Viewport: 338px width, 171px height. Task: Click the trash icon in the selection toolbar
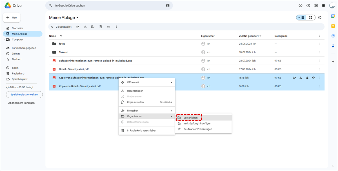point(101,27)
